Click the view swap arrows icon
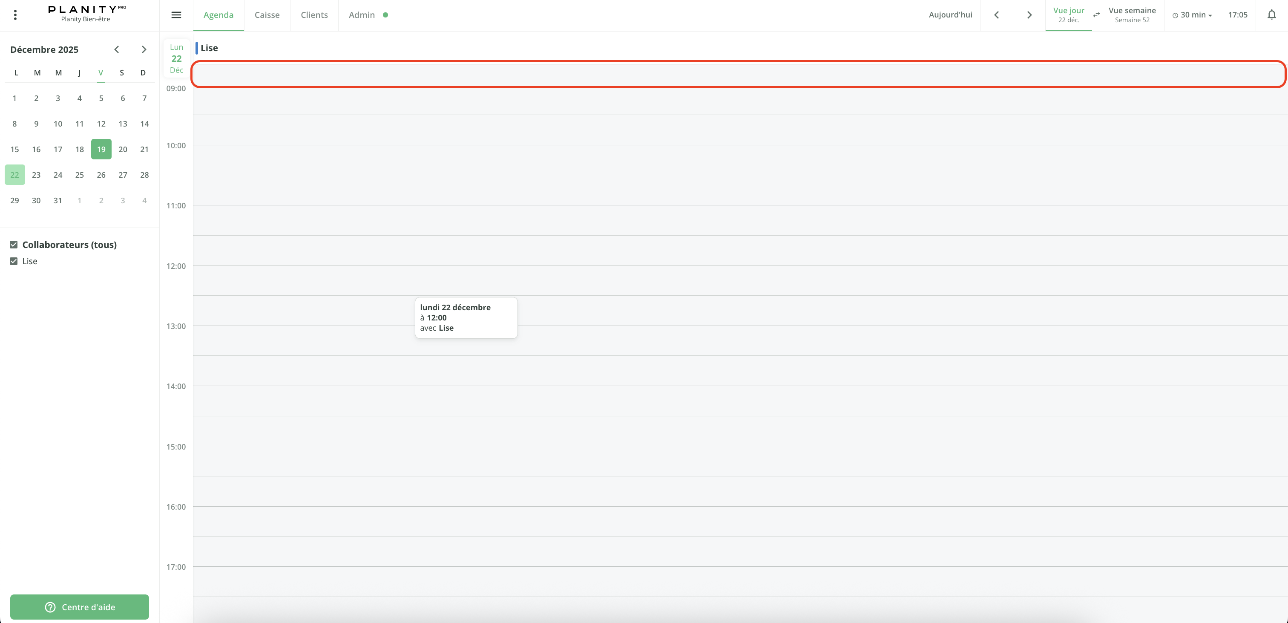Viewport: 1288px width, 623px height. pyautogui.click(x=1096, y=15)
